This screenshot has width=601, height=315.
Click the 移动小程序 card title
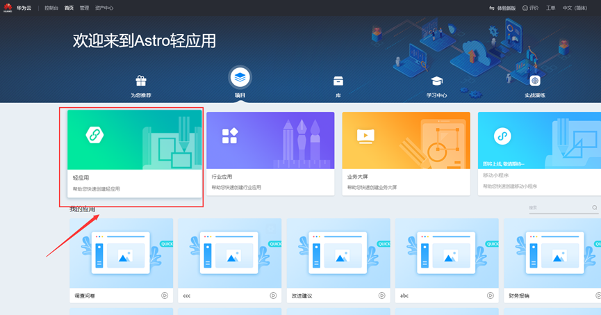[496, 175]
